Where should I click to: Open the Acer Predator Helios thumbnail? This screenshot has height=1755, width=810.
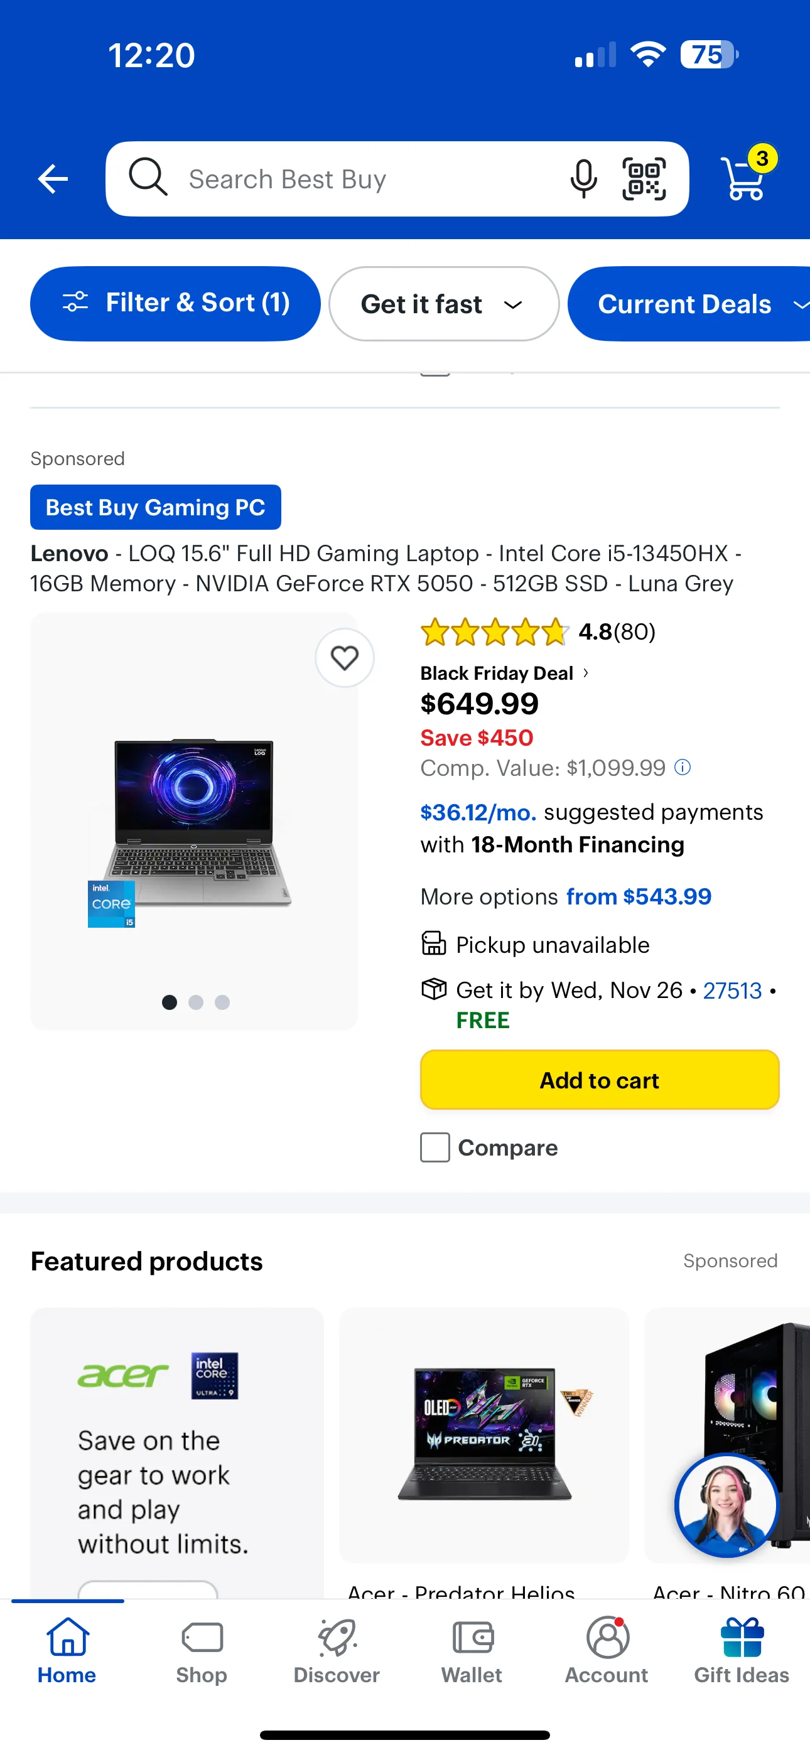pos(484,1434)
